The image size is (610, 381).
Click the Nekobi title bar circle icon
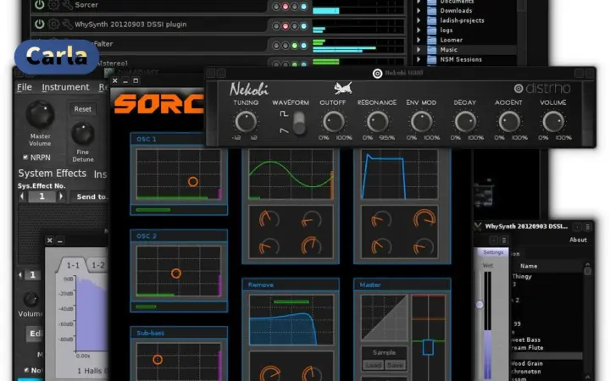click(x=377, y=74)
